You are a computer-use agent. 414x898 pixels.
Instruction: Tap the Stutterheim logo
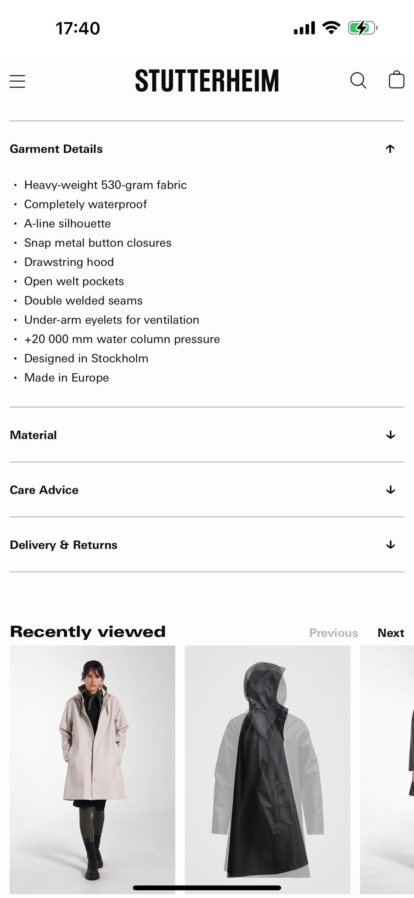click(207, 81)
